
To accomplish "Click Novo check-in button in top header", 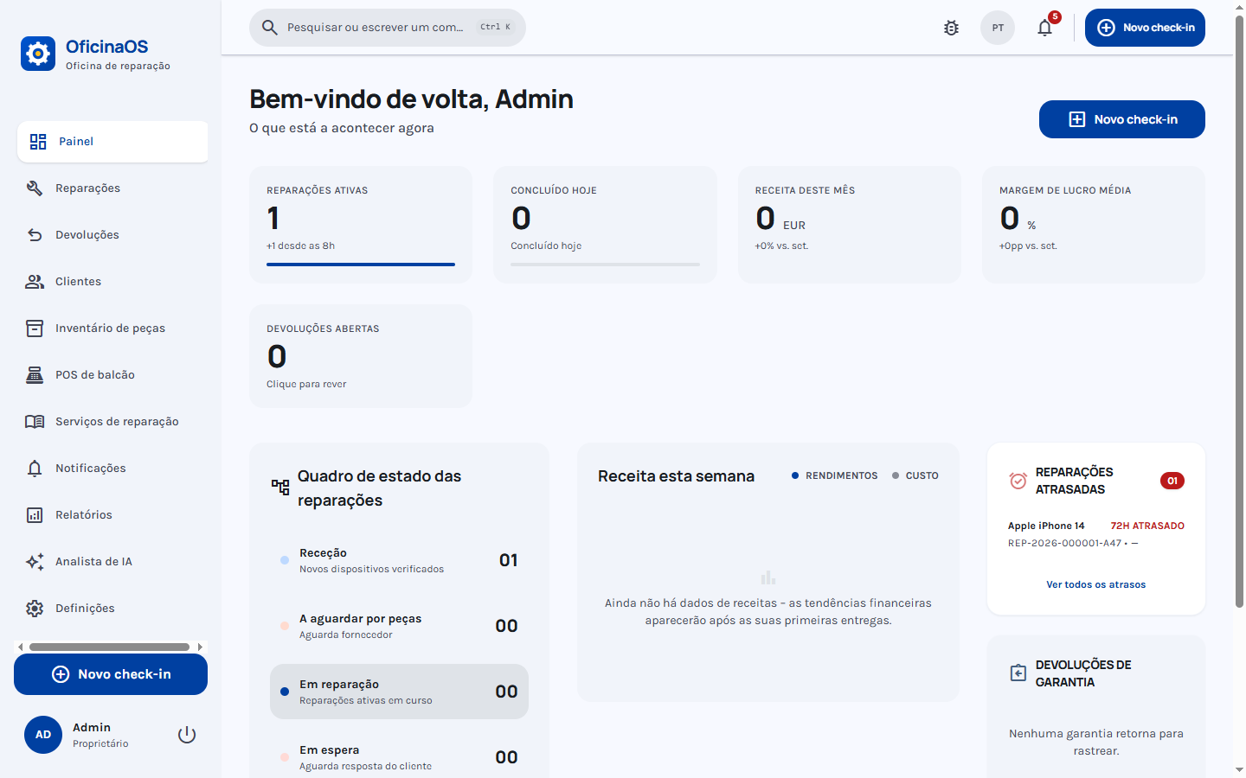I will tap(1145, 28).
